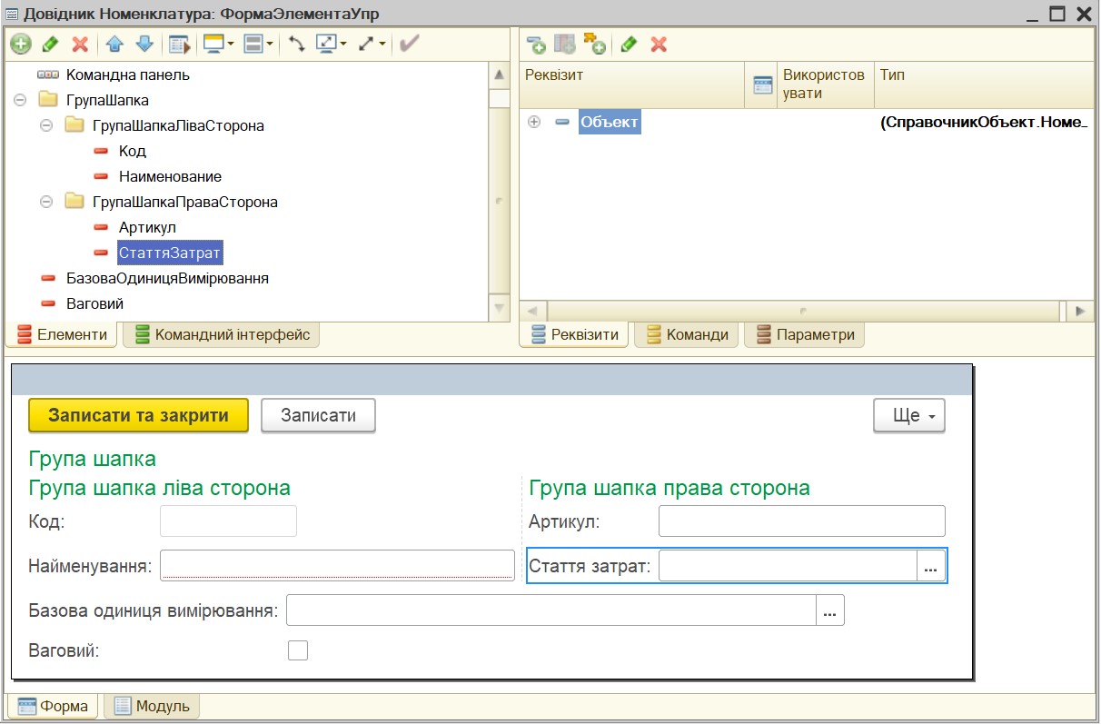Screen dimensions: 1101x724
Task: Select БазоваОдиницяВимірювання in tree
Action: pyautogui.click(x=167, y=278)
